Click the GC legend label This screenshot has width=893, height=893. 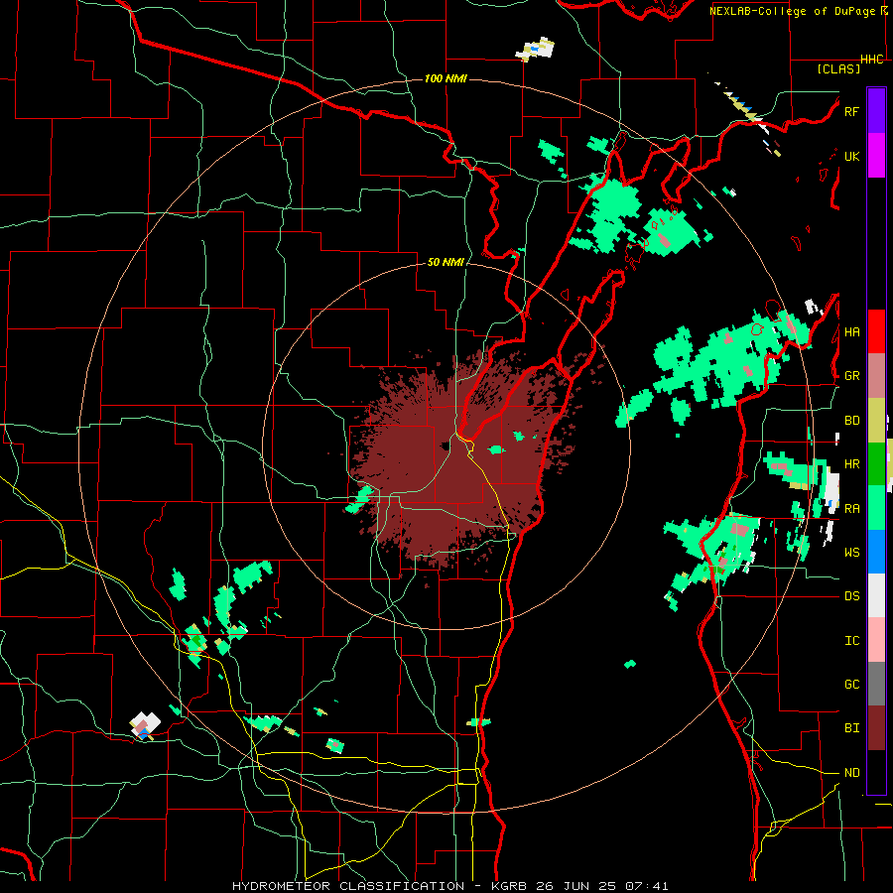click(x=852, y=685)
